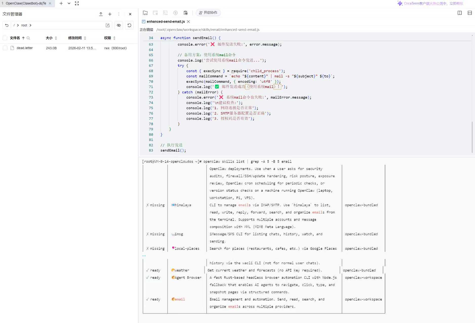Refresh the file list
Image resolution: width=475 pixels, height=323 pixels.
[x=129, y=25]
